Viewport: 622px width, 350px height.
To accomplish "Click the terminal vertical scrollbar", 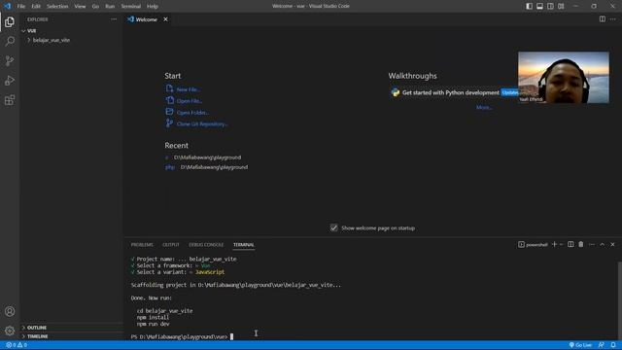I will [620, 299].
